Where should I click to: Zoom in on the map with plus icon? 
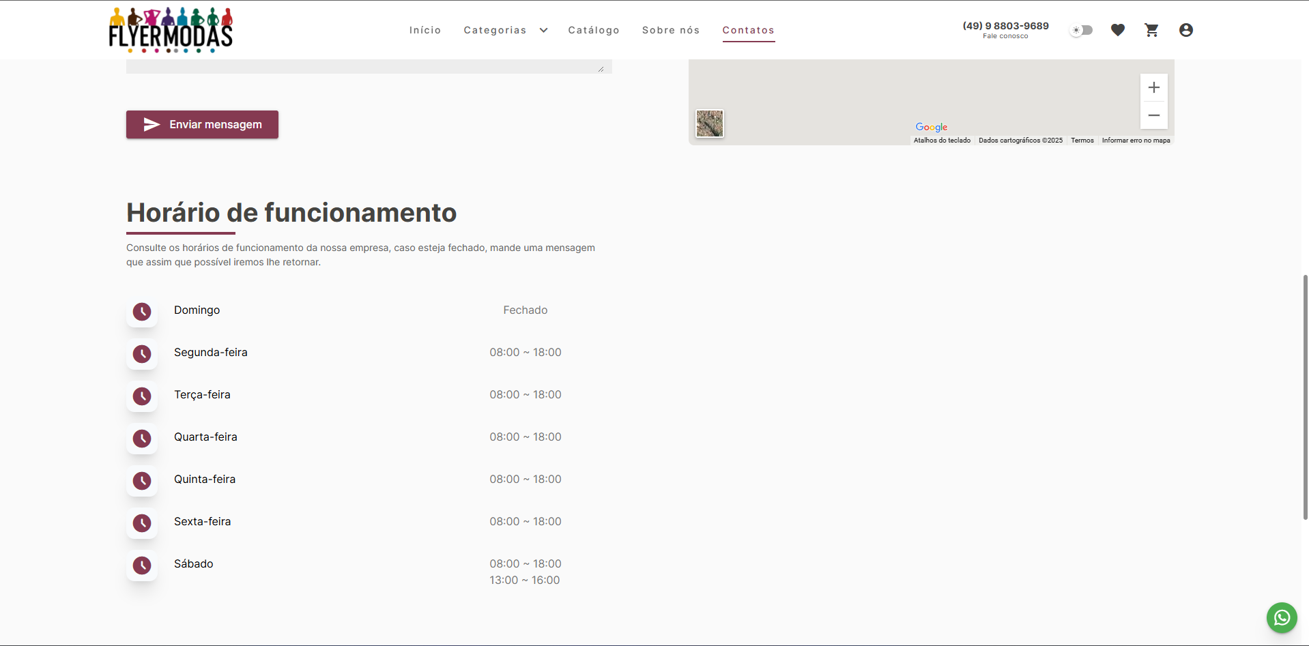point(1154,87)
